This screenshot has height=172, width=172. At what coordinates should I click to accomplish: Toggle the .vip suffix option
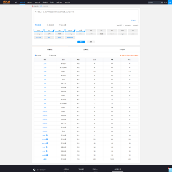tap(101, 30)
